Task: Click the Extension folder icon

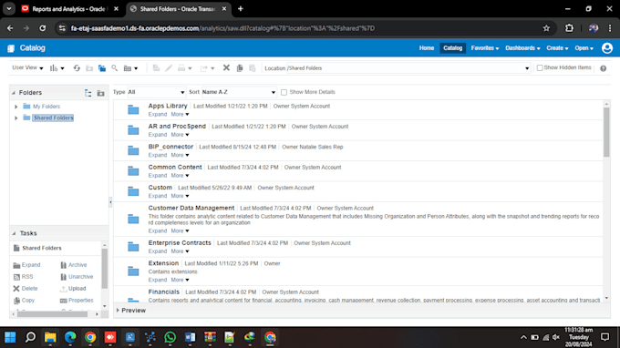Action: [133, 271]
